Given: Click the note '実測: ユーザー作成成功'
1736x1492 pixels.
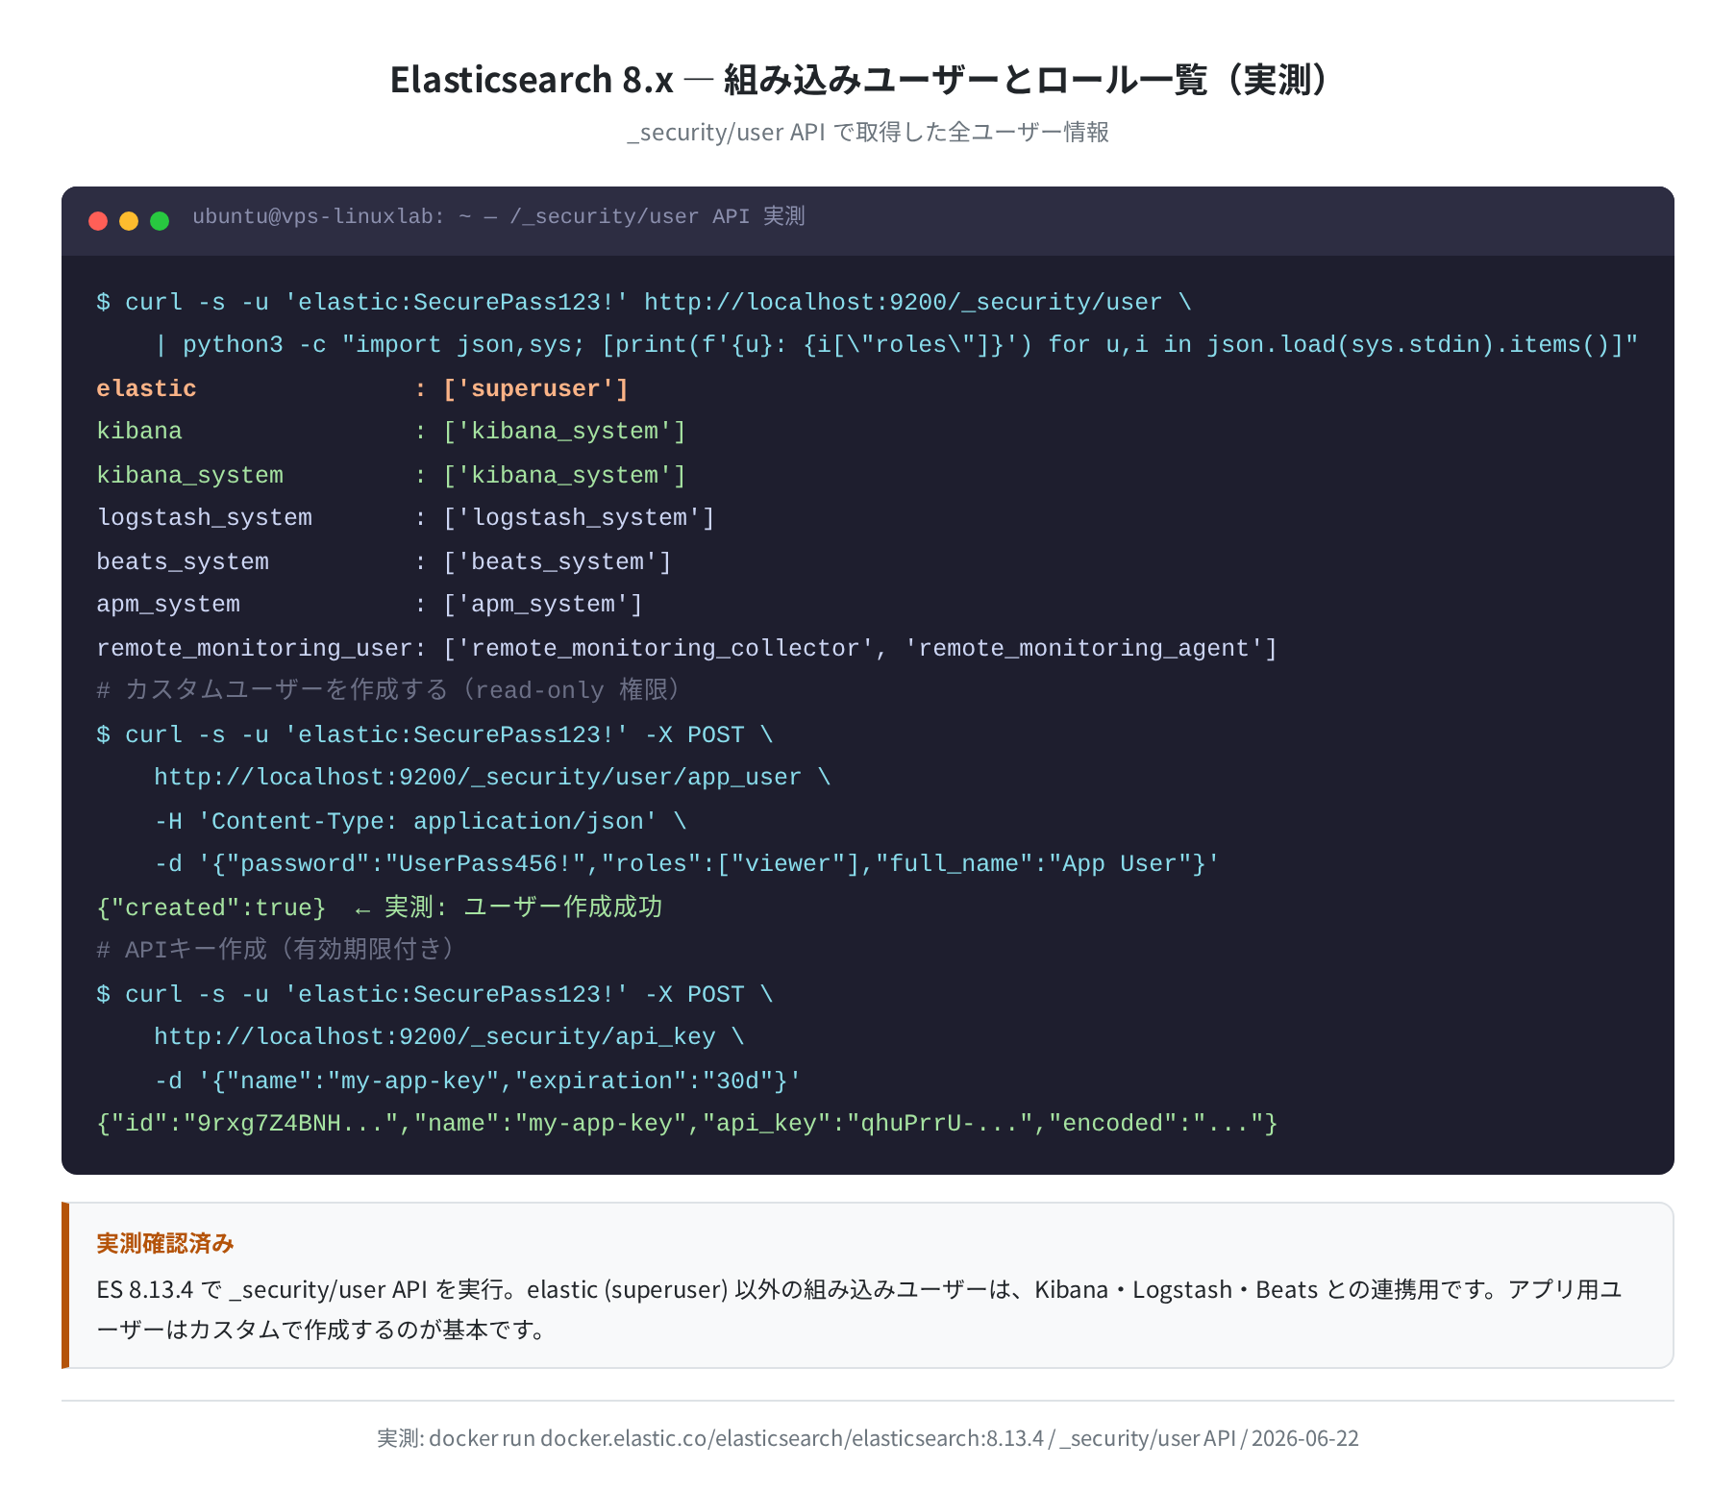Looking at the screenshot, I should [x=523, y=908].
